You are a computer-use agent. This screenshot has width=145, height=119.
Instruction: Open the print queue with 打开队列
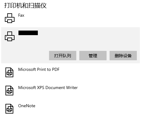tap(63, 56)
